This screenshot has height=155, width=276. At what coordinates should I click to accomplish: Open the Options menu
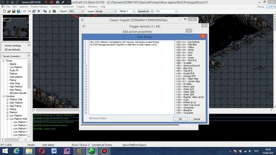point(24,7)
